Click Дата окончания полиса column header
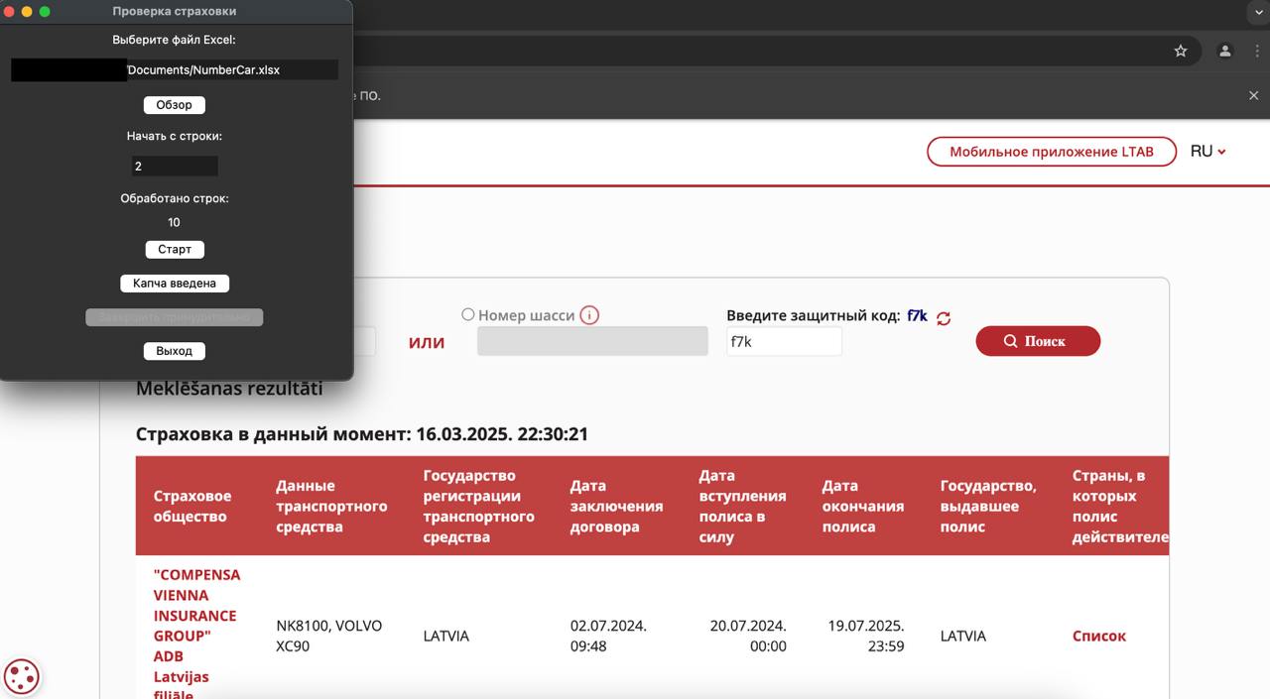The width and height of the screenshot is (1270, 699). [x=863, y=506]
